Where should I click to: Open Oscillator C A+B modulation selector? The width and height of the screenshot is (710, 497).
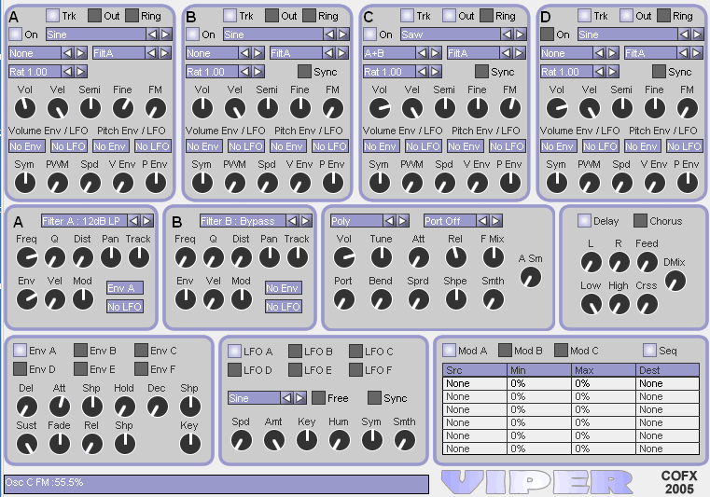389,53
